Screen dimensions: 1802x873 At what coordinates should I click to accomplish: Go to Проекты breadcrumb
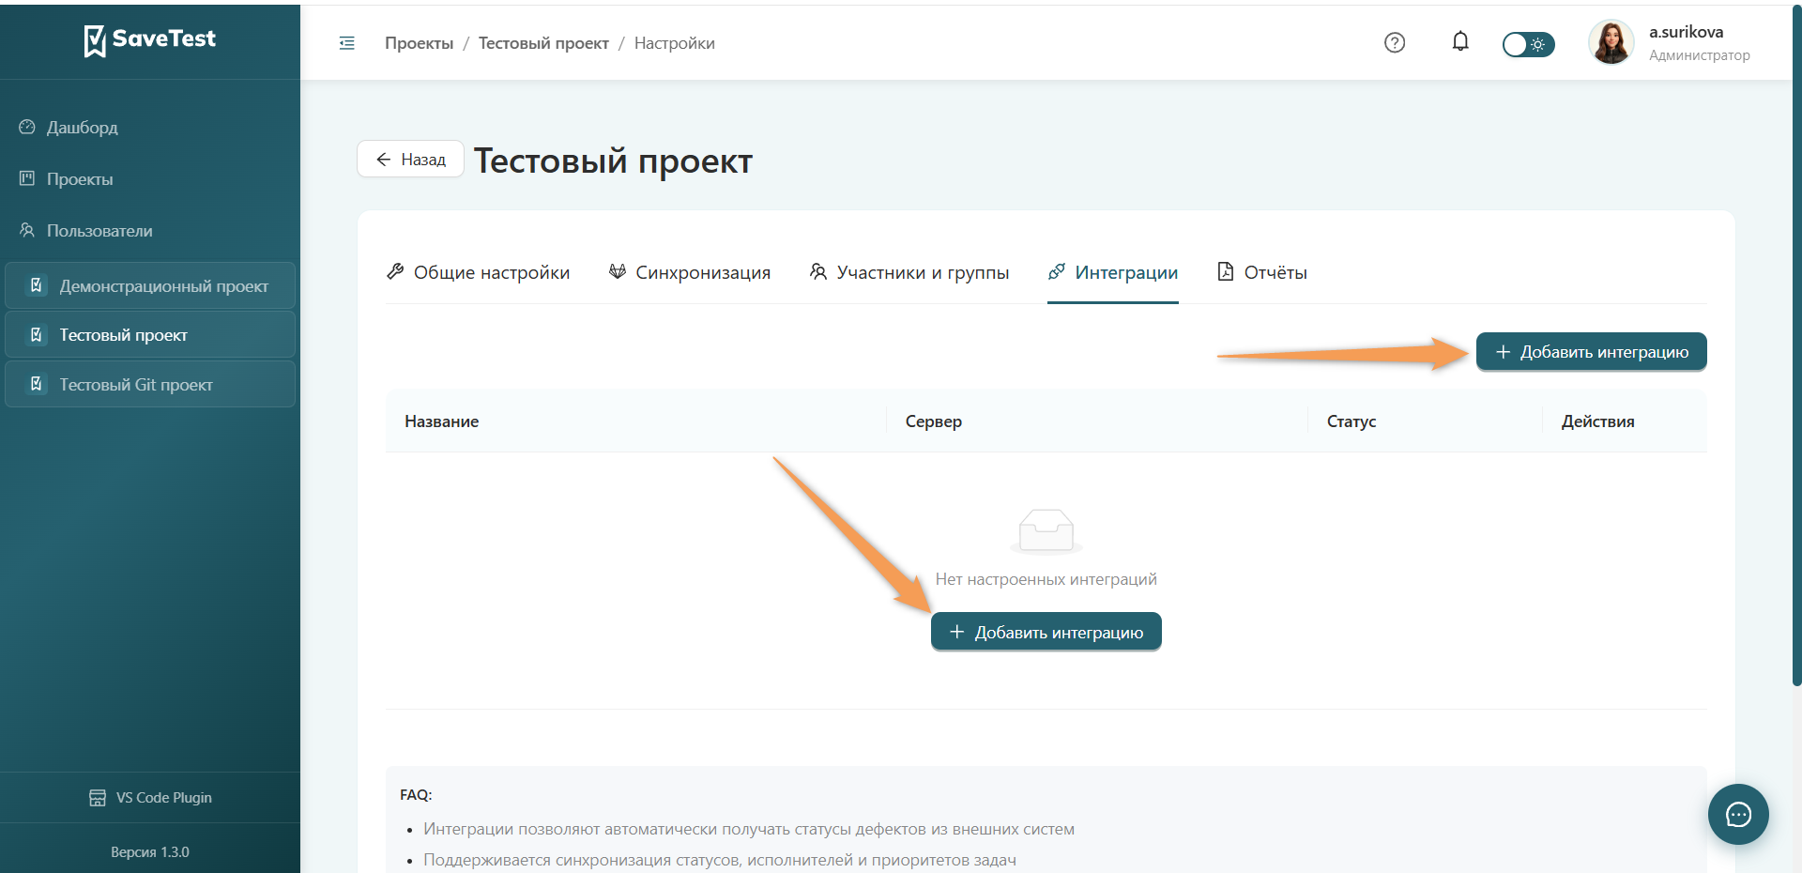419,43
